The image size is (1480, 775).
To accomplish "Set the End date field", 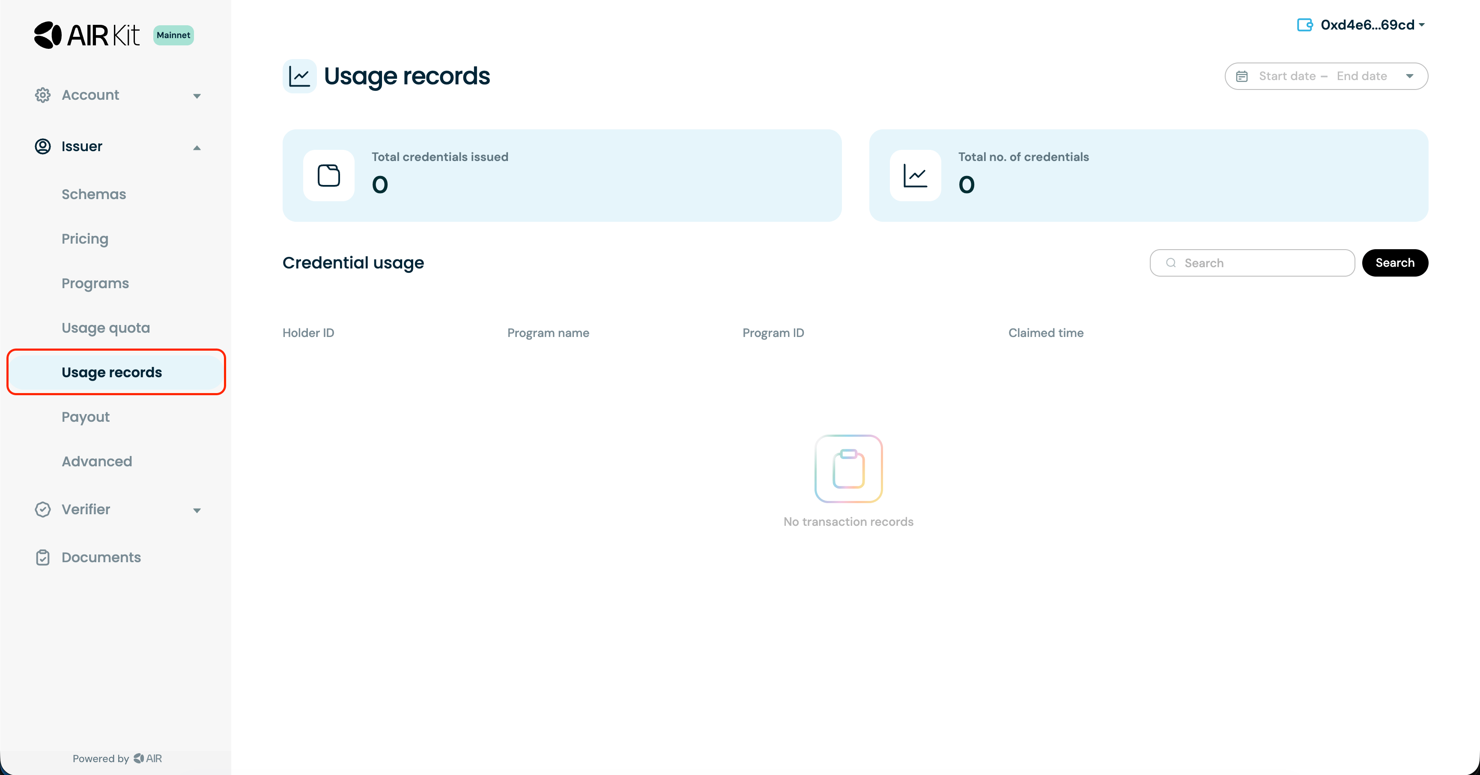I will [x=1362, y=76].
